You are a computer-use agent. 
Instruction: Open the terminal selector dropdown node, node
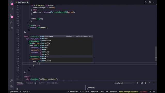pos(124,83)
